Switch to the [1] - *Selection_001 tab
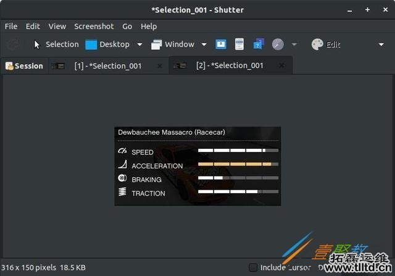395x276 pixels. coord(107,66)
